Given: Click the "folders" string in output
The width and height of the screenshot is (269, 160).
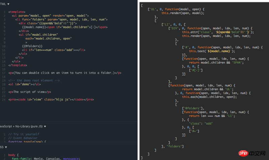Looking at the screenshot, I should pos(174,147).
